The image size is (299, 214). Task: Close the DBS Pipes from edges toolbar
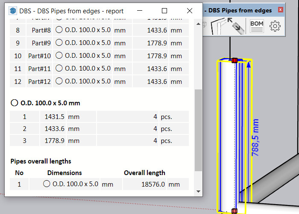tap(280, 9)
